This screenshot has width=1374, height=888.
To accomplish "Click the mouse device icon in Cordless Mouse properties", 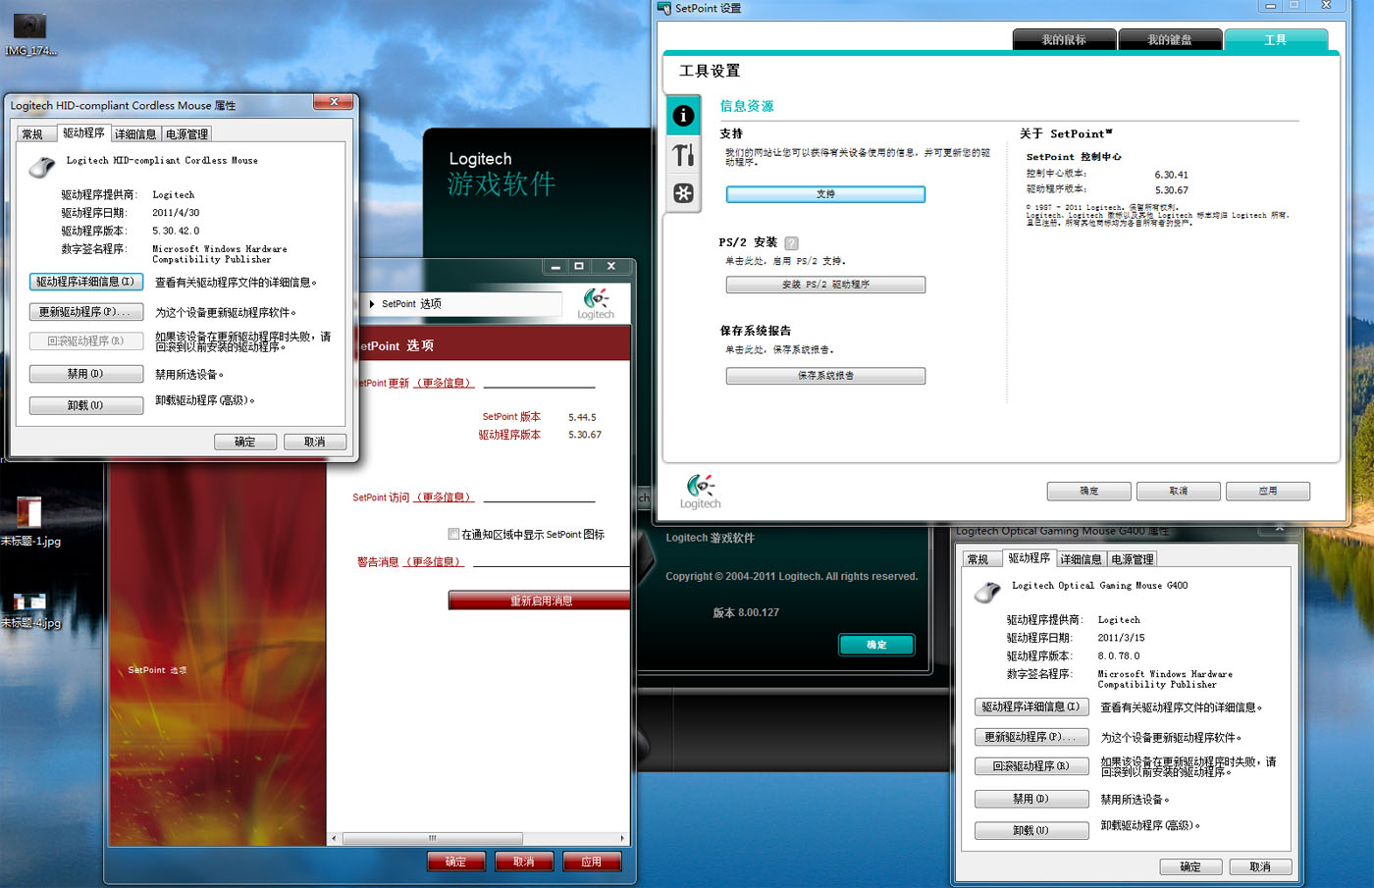I will 41,167.
